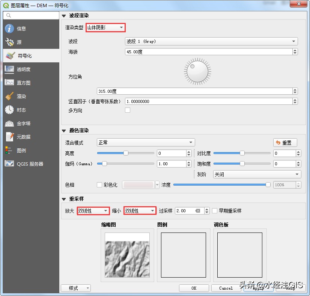Open the 信息 (Information) page icon
The height and width of the screenshot is (296, 310).
click(x=9, y=29)
